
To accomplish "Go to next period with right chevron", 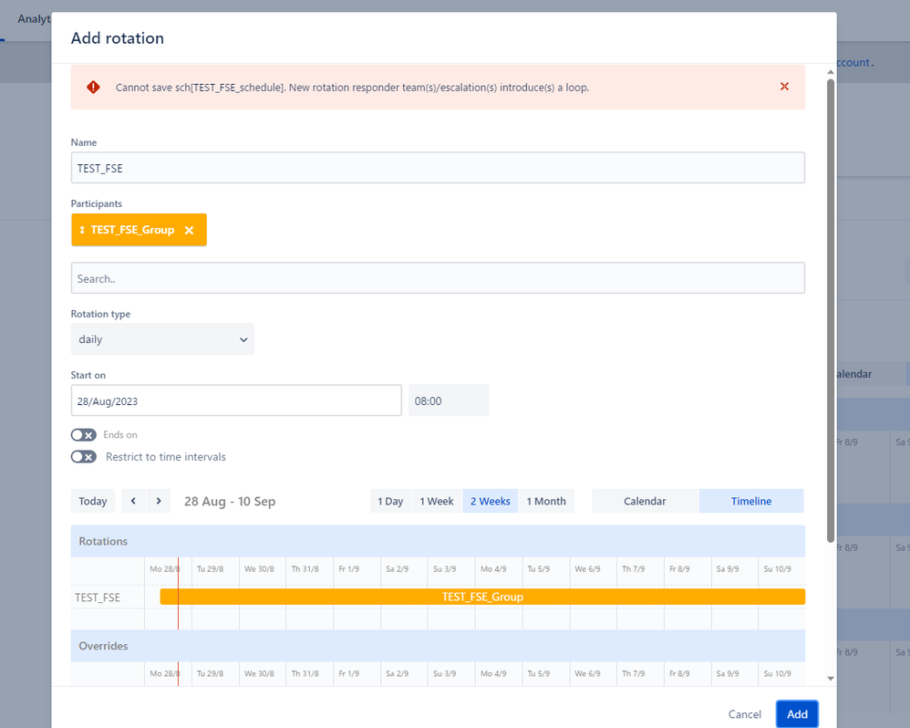I will coord(159,501).
